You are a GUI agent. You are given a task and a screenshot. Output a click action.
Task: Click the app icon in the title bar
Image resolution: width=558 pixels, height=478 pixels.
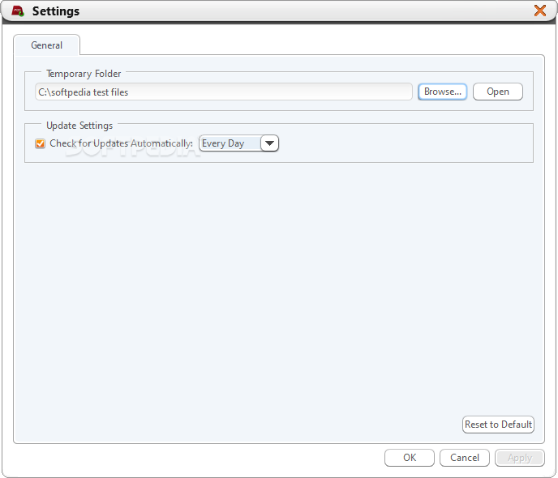click(18, 11)
